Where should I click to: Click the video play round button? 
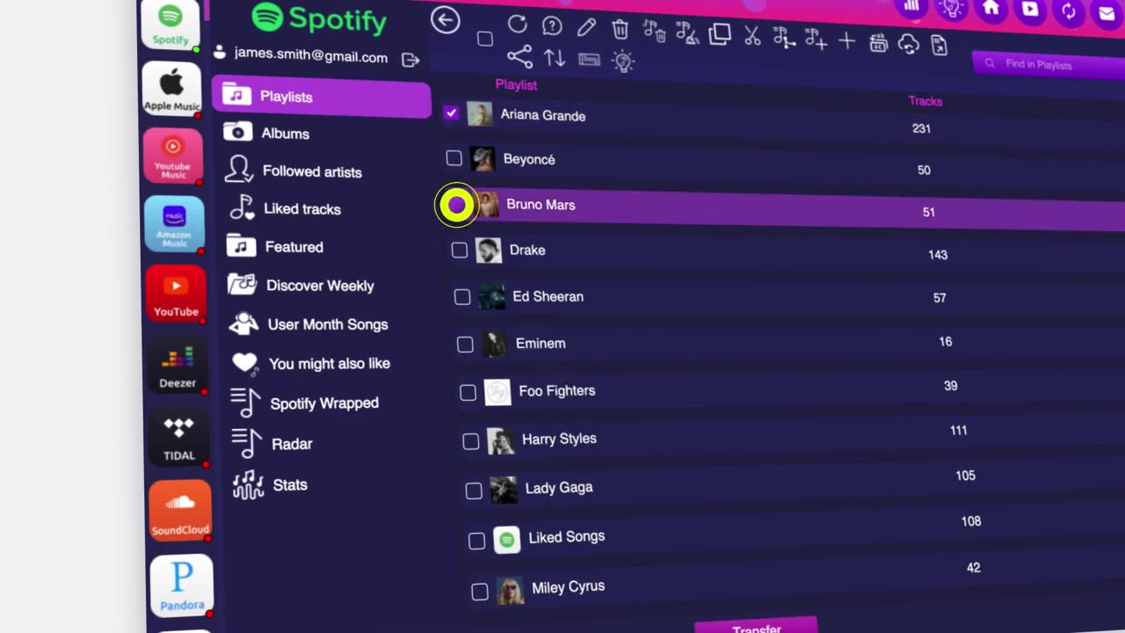pyautogui.click(x=1030, y=10)
